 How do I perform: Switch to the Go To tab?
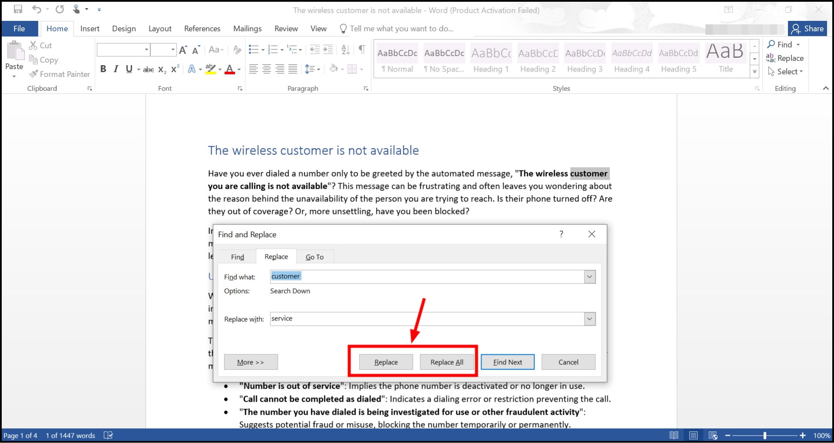pos(315,257)
